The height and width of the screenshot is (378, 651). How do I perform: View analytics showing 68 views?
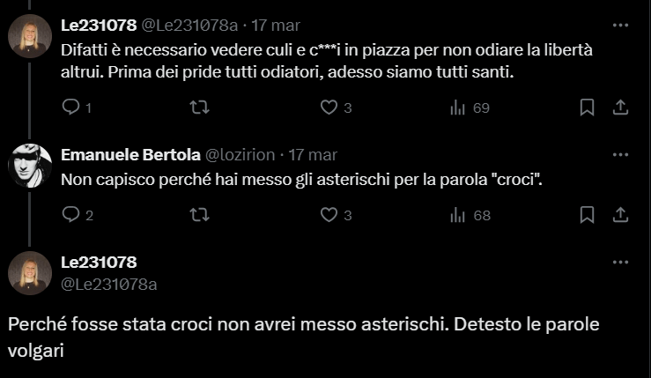coord(457,214)
